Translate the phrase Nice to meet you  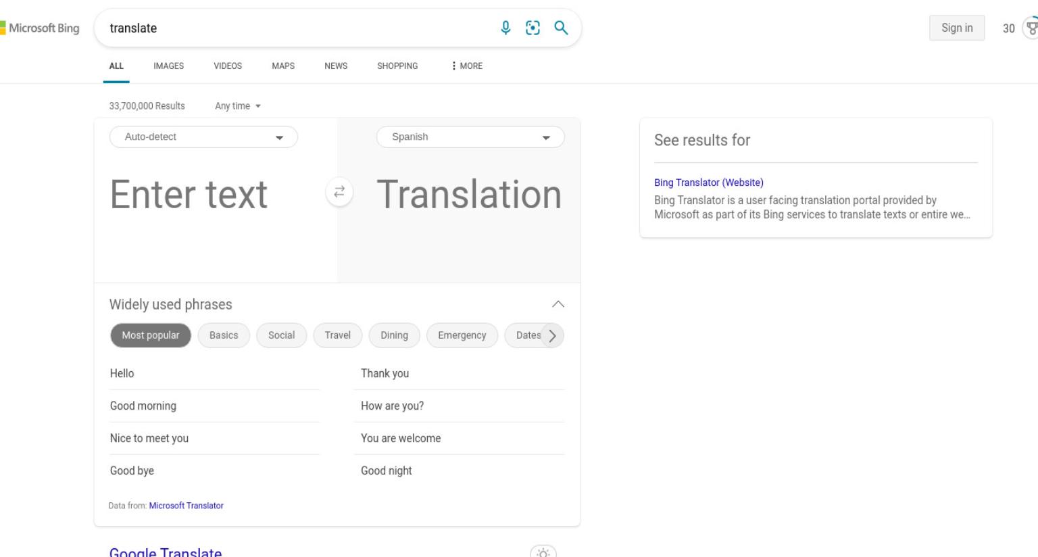pyautogui.click(x=214, y=439)
